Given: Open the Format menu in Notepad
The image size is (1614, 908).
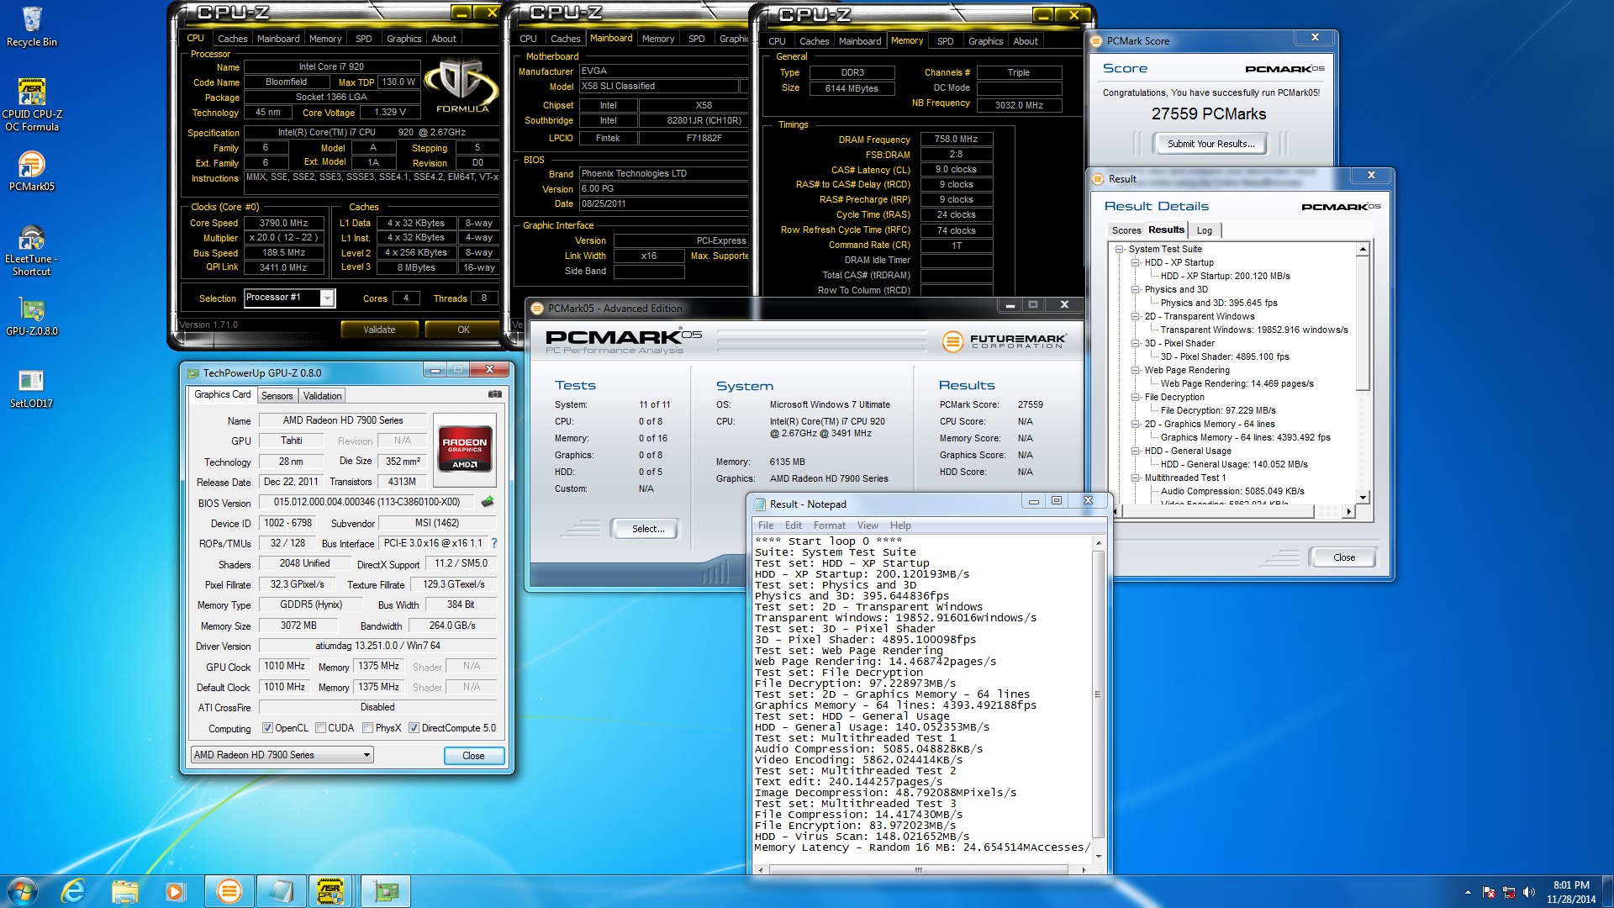Looking at the screenshot, I should [x=829, y=525].
